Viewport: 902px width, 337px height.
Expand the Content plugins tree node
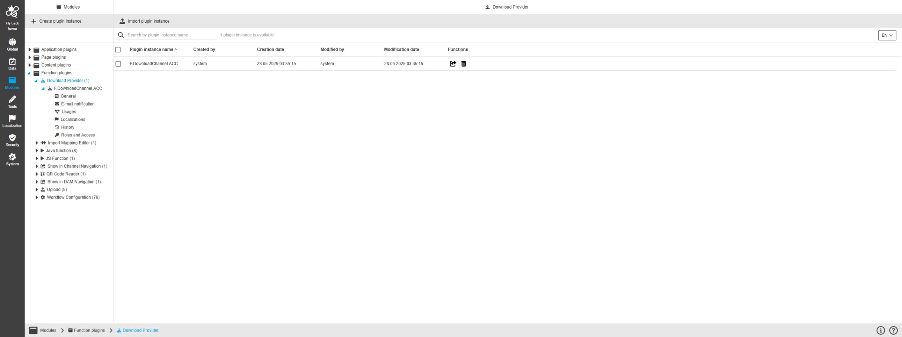point(30,65)
